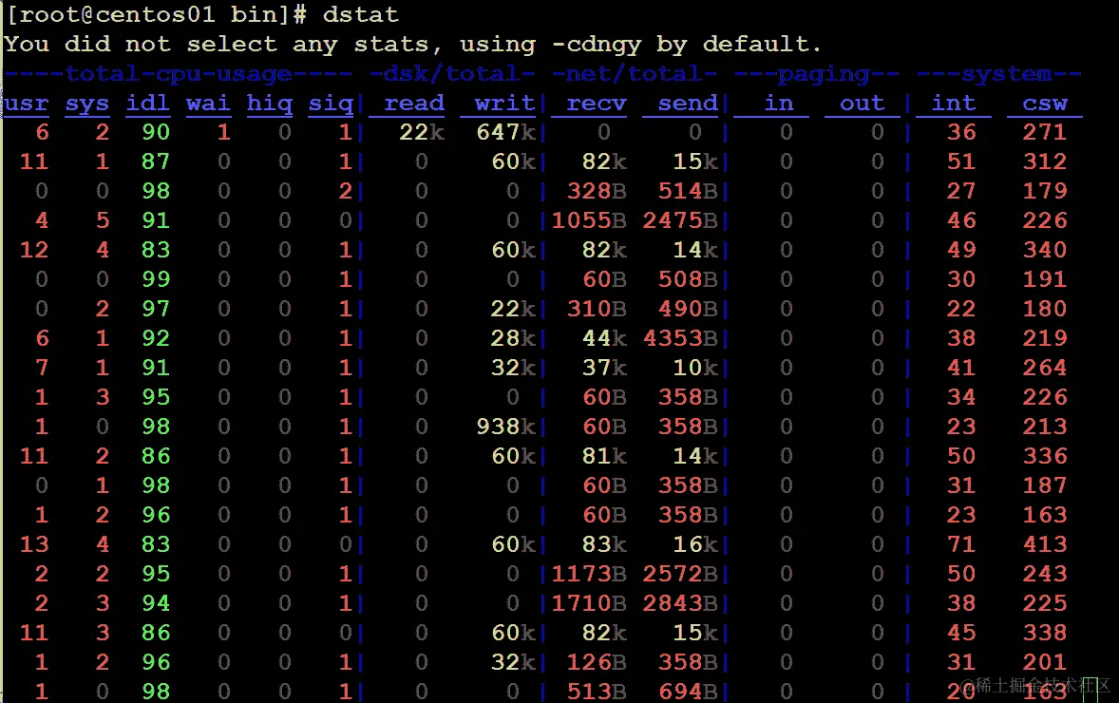1119x703 pixels.
Task: Select the 126B recv value
Action: tap(597, 662)
